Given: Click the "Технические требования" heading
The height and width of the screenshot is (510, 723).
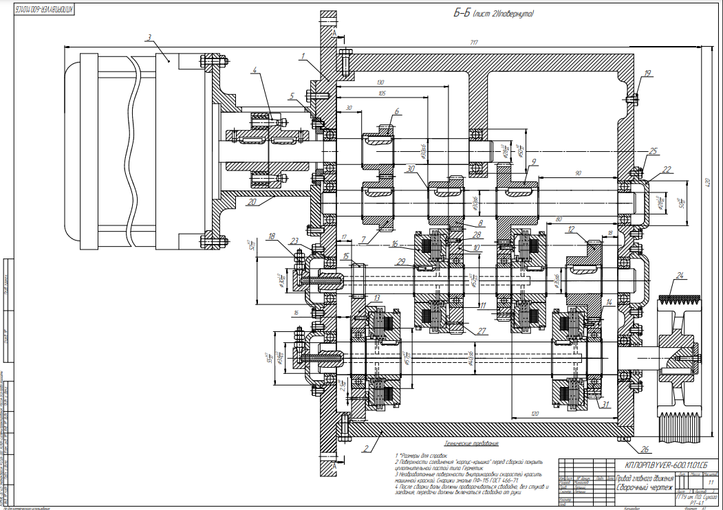Looking at the screenshot, I should pyautogui.click(x=471, y=443).
